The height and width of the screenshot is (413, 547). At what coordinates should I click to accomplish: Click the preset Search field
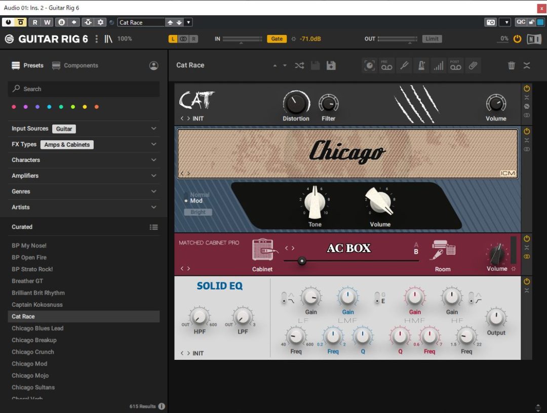click(84, 89)
